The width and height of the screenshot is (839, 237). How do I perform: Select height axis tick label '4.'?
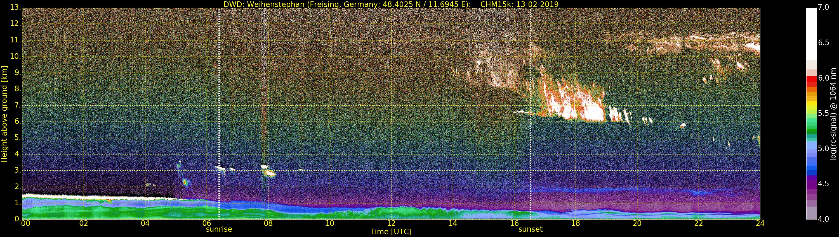click(18, 154)
